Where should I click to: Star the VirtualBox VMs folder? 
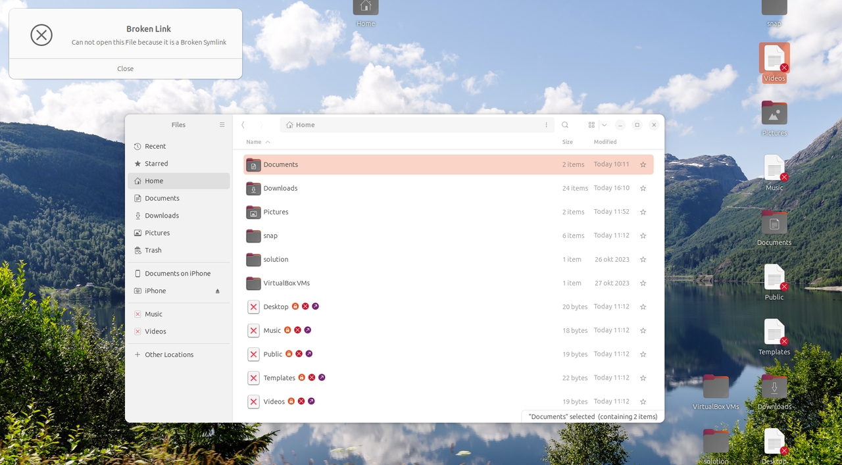[x=643, y=283]
